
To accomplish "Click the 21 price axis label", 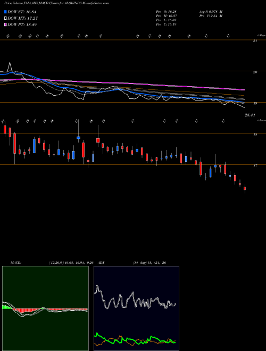I will pos(255,41).
